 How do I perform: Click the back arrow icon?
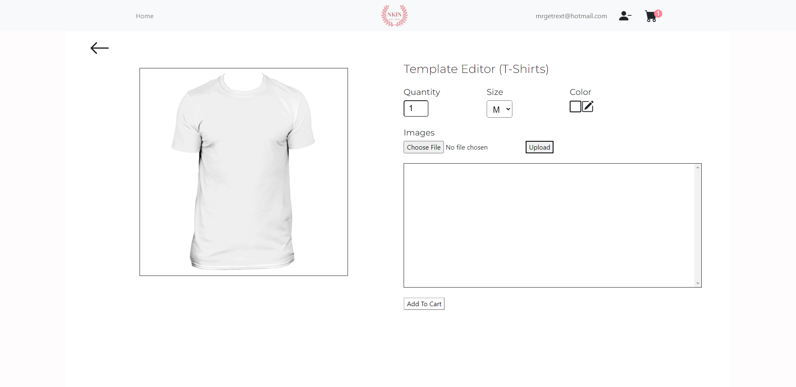pyautogui.click(x=100, y=48)
